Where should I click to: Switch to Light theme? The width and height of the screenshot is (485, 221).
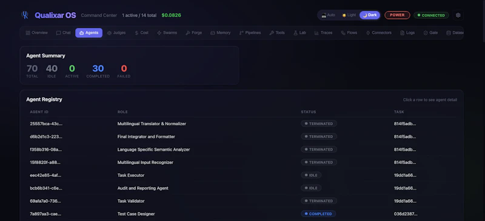coord(349,15)
